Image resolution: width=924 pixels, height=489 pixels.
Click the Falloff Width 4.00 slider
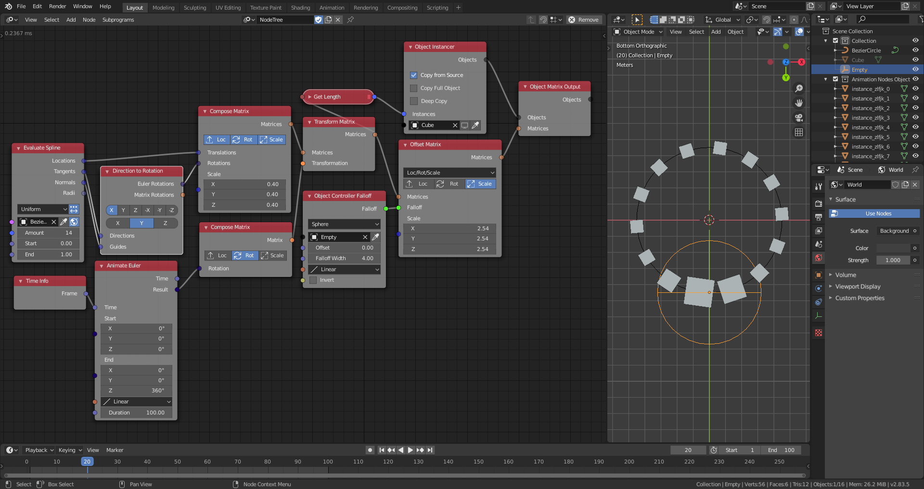(x=344, y=258)
